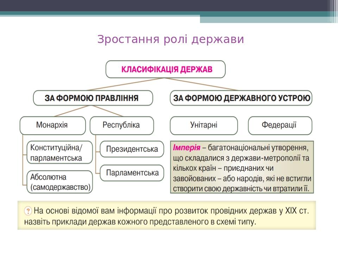Viewport: 338px width, 254px height.
Task: Click the 'ЗА ФОРМОЮ ПРАВЛІННЯ' box
Action: pos(93,98)
